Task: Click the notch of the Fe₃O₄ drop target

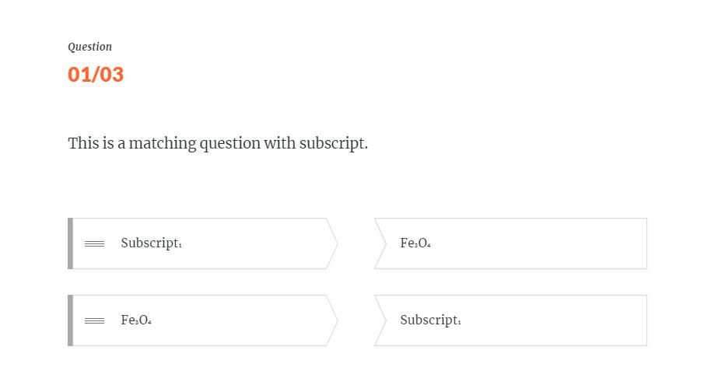Action: (381, 243)
